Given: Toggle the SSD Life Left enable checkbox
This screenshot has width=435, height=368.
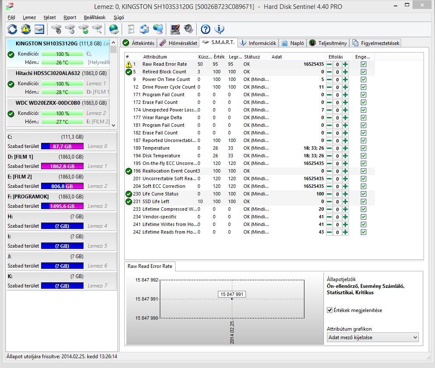Looking at the screenshot, I should coord(363,202).
